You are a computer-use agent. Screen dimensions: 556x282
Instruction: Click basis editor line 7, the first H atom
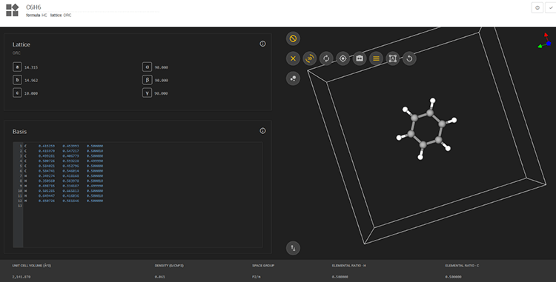tap(64, 176)
